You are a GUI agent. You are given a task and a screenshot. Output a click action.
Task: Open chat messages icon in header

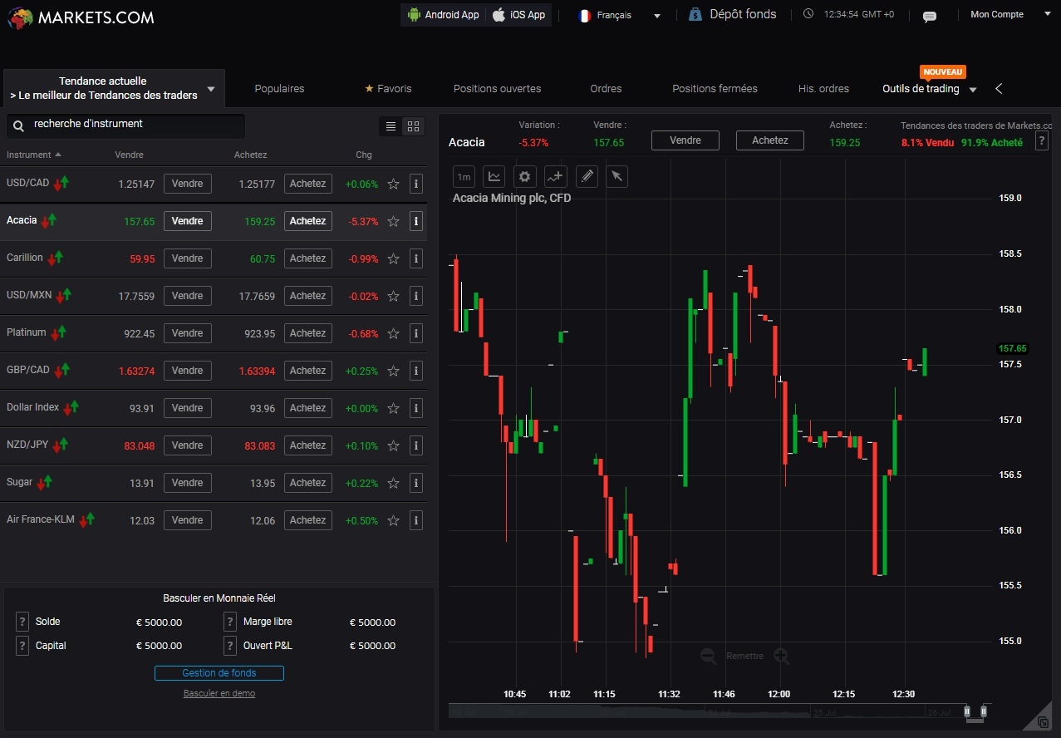pos(930,16)
